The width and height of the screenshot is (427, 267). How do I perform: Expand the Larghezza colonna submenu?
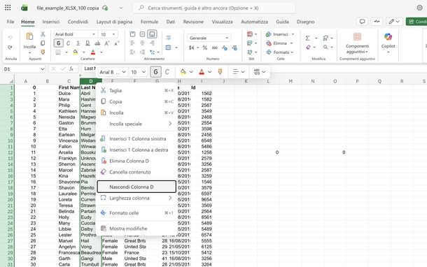coord(136,198)
